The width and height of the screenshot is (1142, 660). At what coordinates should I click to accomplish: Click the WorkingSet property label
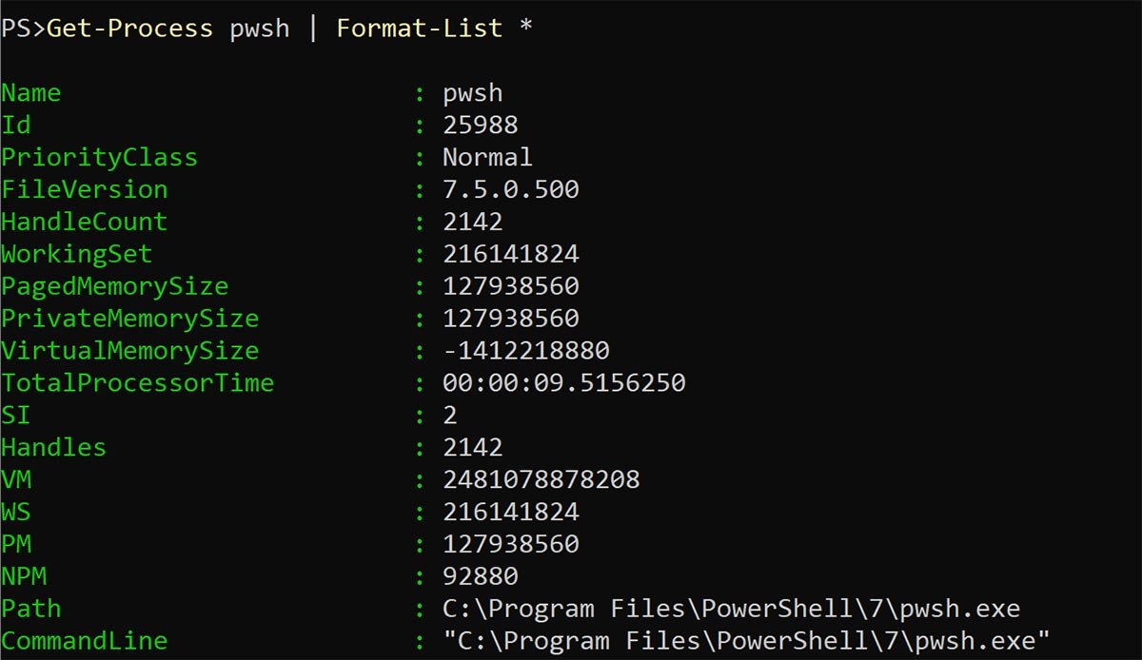pos(76,254)
